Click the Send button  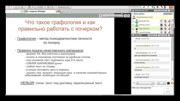[x=168, y=91]
